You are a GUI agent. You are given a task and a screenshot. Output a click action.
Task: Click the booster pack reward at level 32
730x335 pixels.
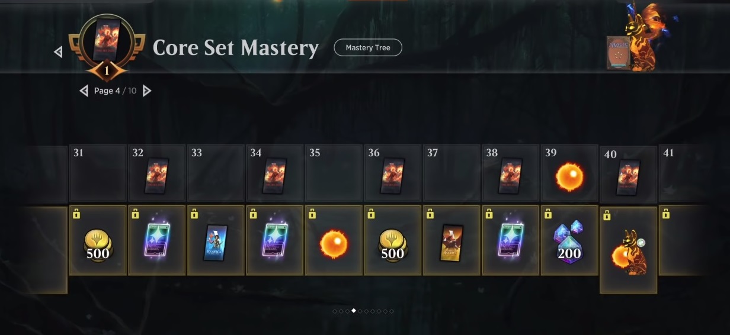(156, 176)
